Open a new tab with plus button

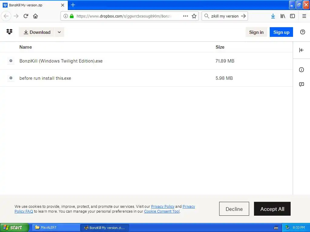pyautogui.click(x=73, y=5)
